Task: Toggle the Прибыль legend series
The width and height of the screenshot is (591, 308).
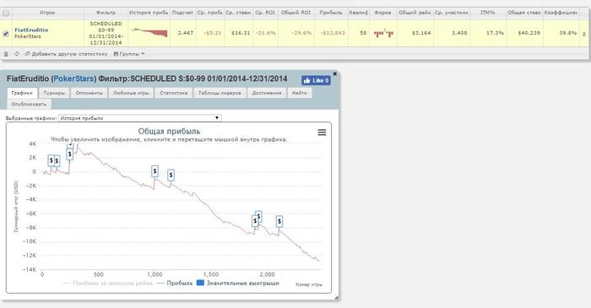Action: click(x=175, y=284)
